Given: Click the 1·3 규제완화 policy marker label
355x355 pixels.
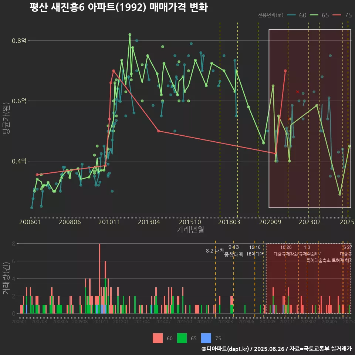Looking at the screenshot, I should click(x=307, y=251).
